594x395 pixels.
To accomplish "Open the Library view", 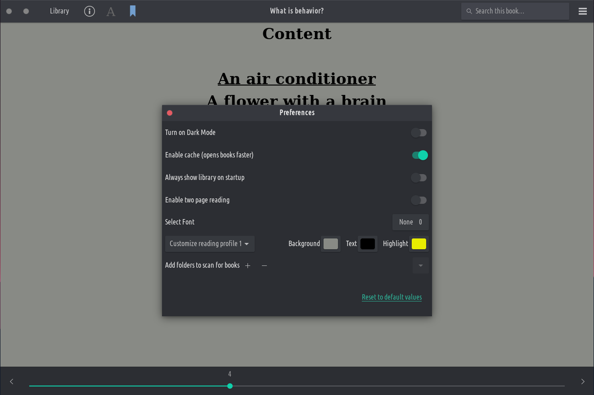I will [x=59, y=11].
